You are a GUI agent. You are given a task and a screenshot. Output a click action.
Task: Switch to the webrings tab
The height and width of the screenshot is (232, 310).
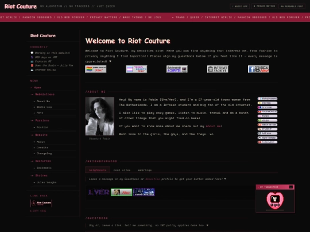click(145, 170)
